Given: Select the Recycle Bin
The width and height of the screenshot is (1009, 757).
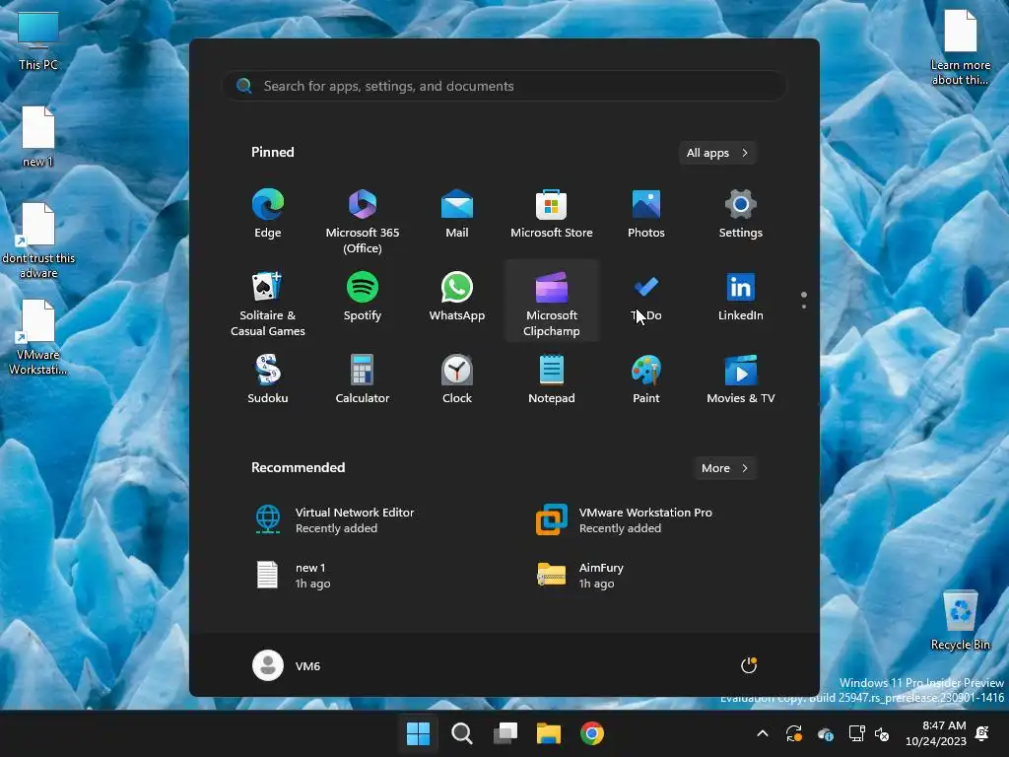Looking at the screenshot, I should [x=960, y=620].
